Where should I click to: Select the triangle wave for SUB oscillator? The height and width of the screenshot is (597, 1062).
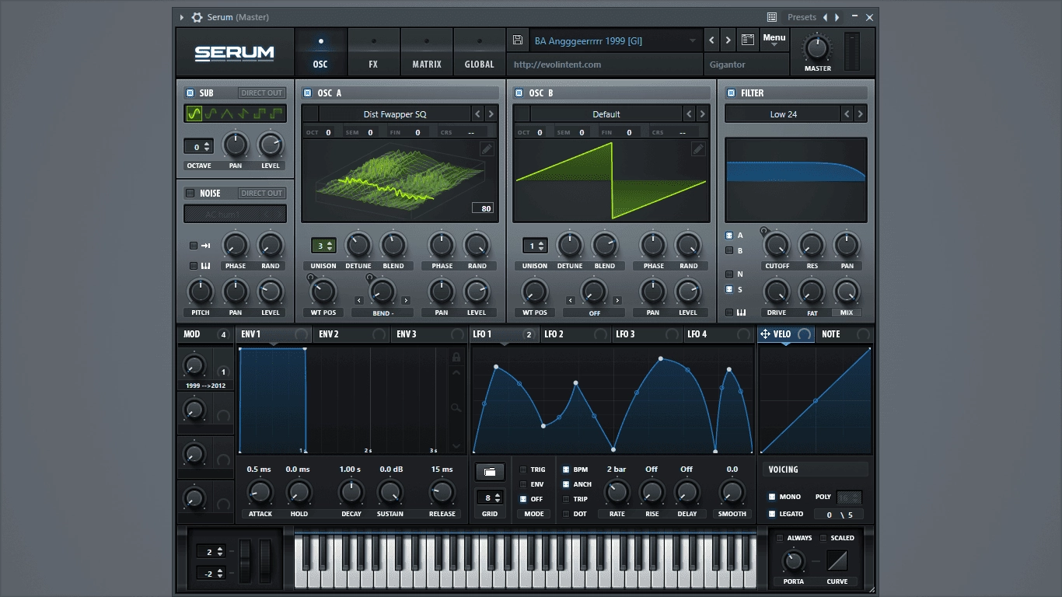click(x=227, y=114)
